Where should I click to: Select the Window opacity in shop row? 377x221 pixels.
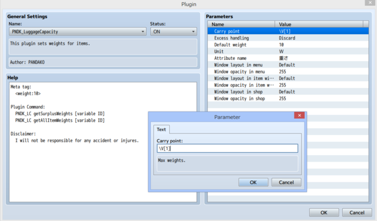point(288,98)
